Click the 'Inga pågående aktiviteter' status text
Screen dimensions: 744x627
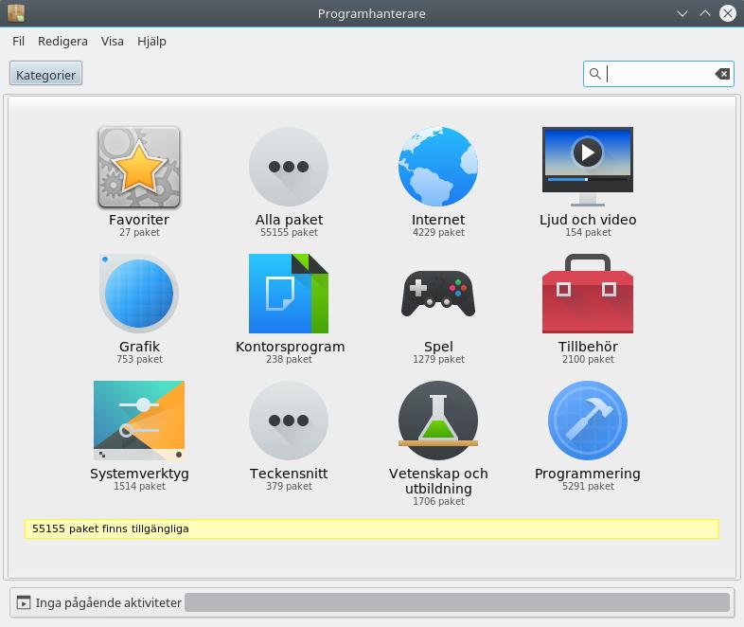pyautogui.click(x=108, y=602)
